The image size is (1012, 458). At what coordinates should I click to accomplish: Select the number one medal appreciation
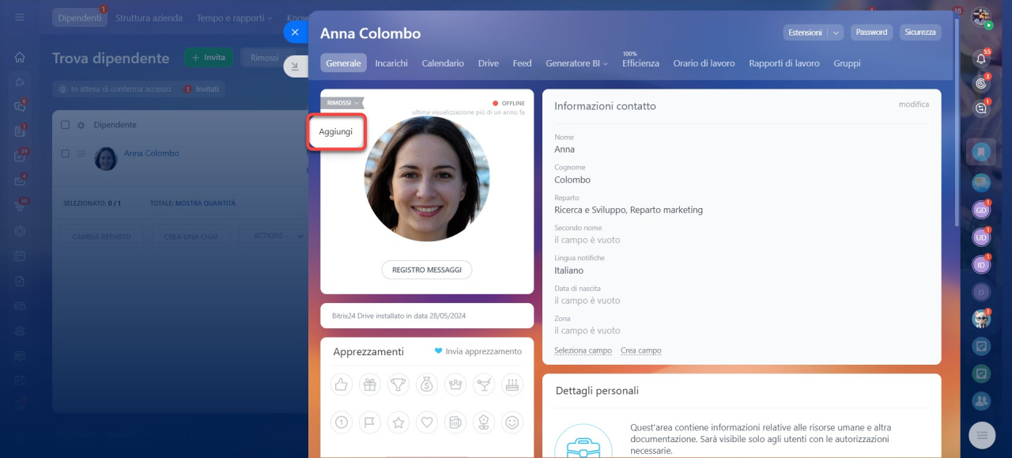click(x=342, y=422)
